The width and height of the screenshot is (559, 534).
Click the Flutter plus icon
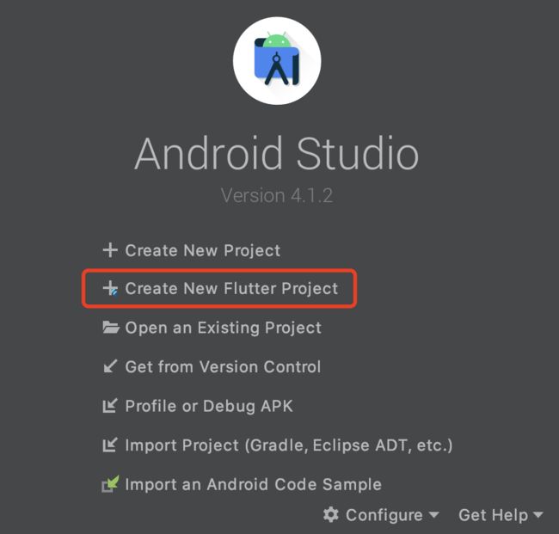[111, 288]
